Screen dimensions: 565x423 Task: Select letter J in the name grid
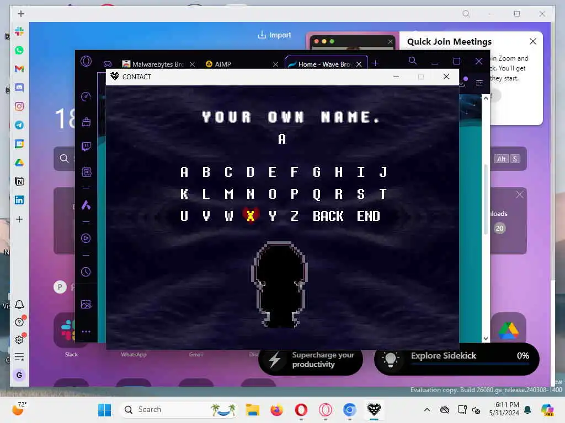[x=383, y=172]
